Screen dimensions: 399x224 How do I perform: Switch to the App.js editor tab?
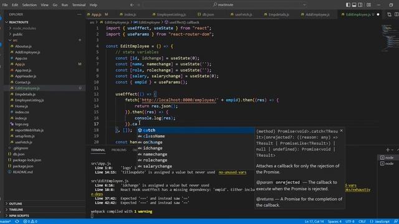(97, 14)
